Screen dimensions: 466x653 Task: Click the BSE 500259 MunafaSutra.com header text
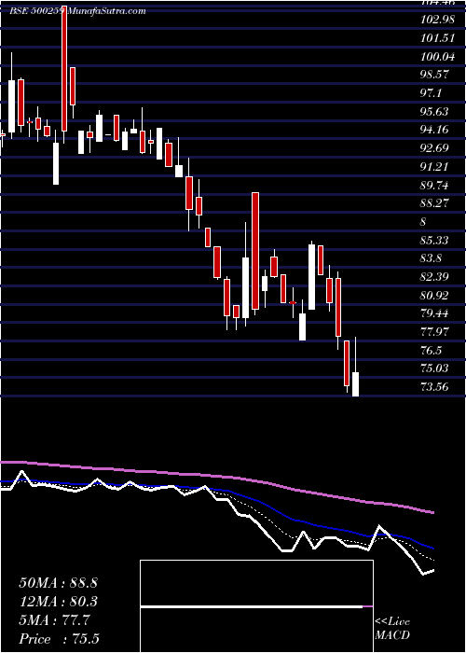point(77,11)
